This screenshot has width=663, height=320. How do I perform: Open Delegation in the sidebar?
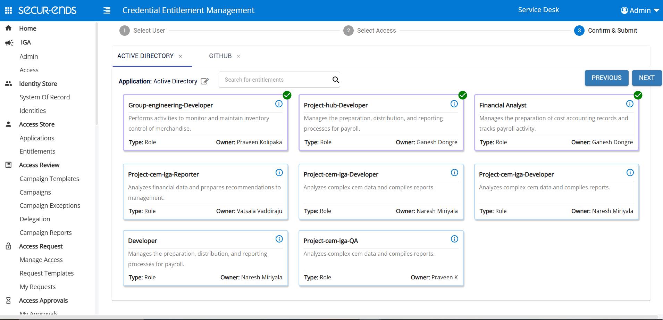[35, 219]
